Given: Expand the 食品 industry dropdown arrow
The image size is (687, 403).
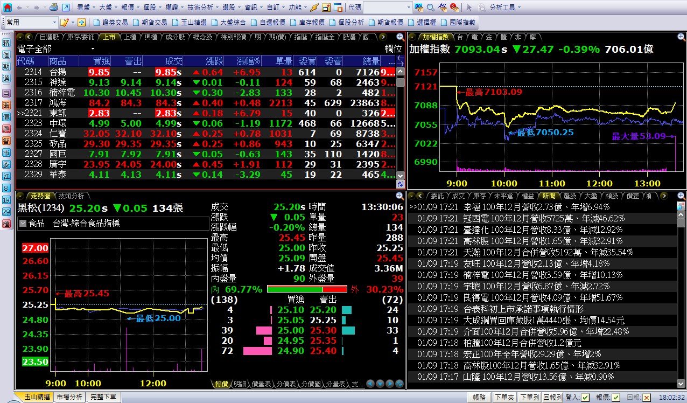Looking at the screenshot, I should 23,224.
